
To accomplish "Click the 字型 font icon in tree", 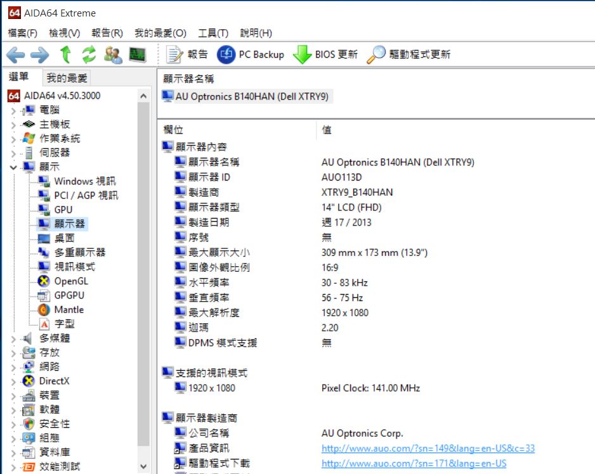I will coord(44,324).
